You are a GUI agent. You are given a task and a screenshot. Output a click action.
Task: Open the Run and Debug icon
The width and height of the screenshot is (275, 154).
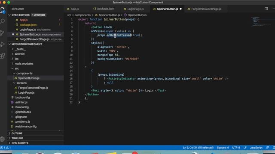3,44
